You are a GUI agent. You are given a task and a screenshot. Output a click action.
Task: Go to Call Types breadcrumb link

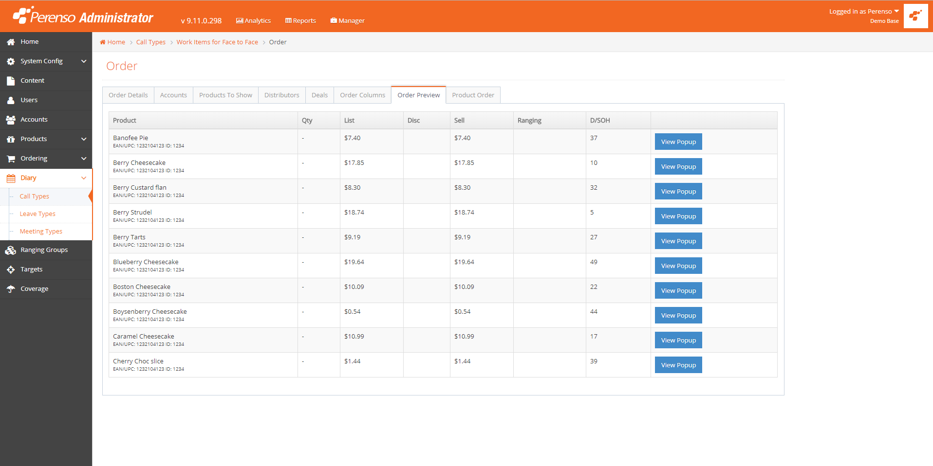point(151,42)
